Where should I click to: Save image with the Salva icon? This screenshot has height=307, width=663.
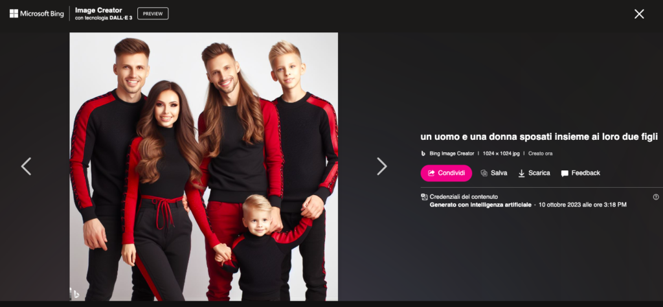484,173
